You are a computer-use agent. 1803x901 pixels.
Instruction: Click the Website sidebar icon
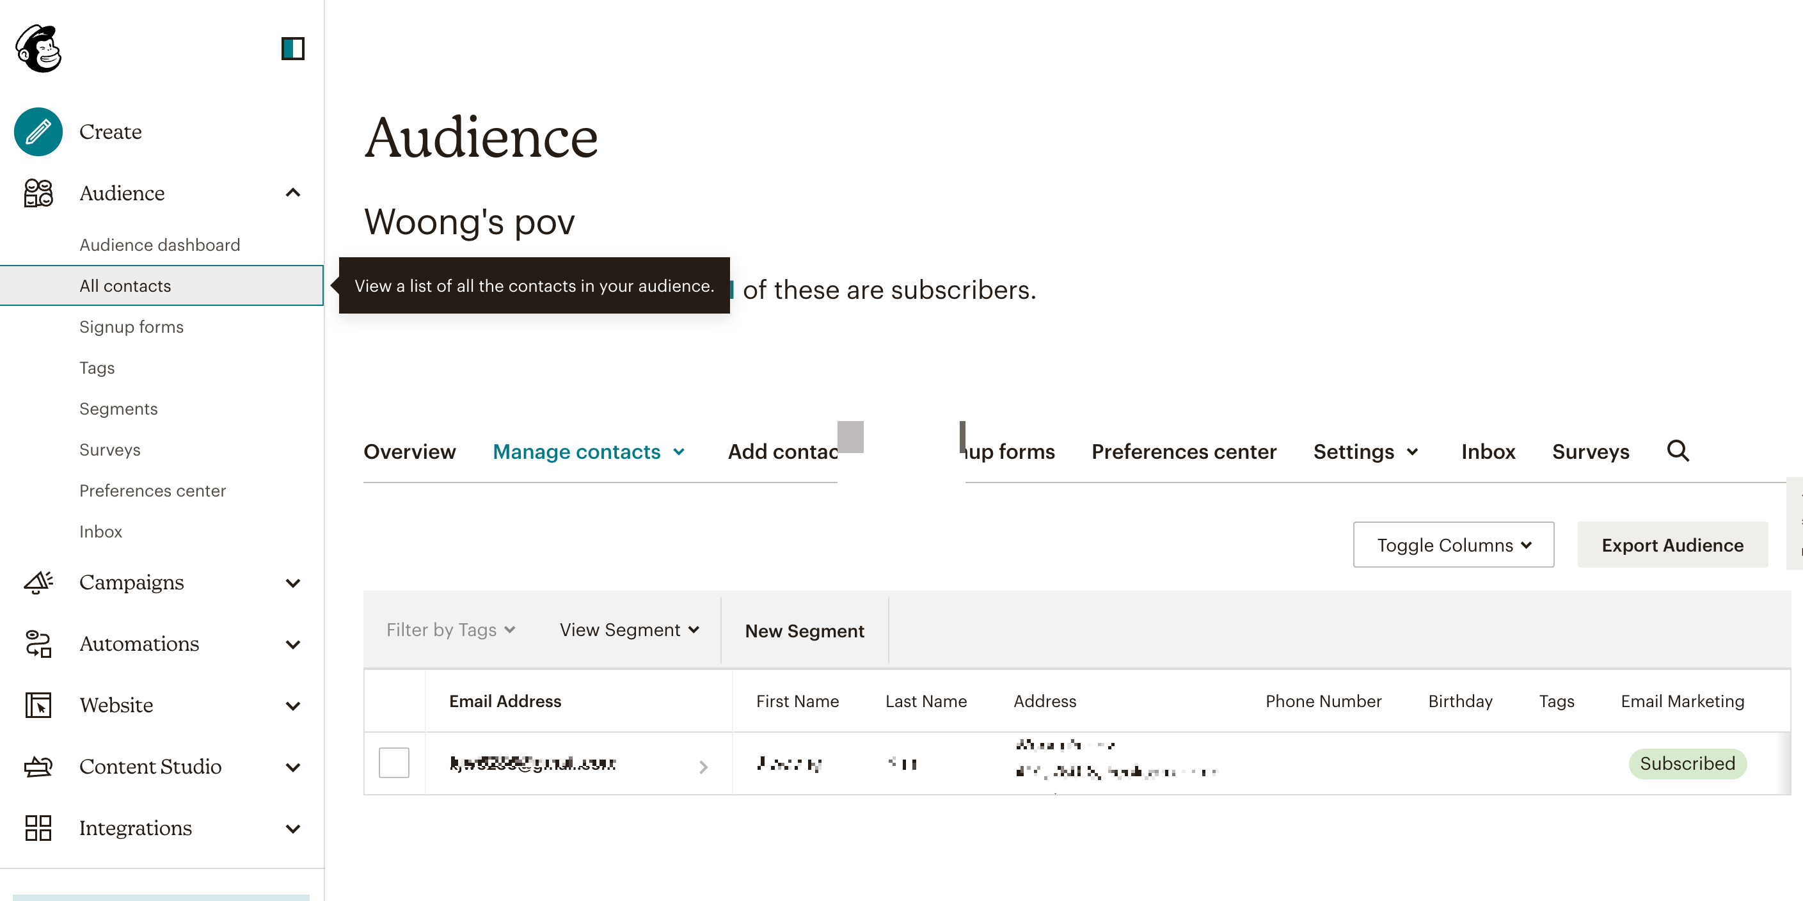coord(38,705)
